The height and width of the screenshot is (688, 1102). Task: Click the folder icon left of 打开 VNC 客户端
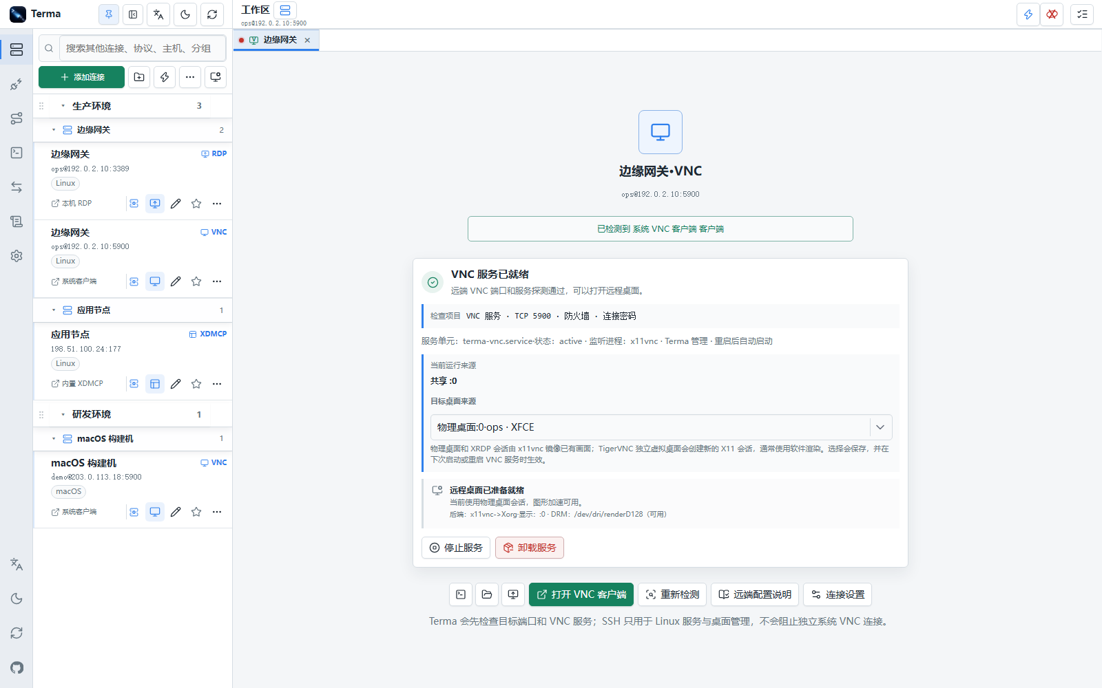487,594
